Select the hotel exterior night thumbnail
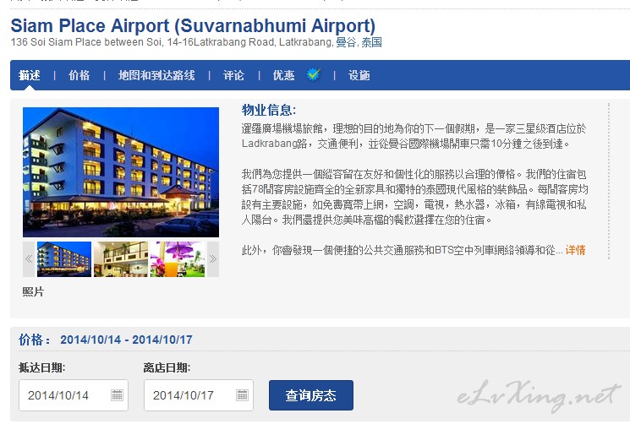The height and width of the screenshot is (424, 630). 64,259
